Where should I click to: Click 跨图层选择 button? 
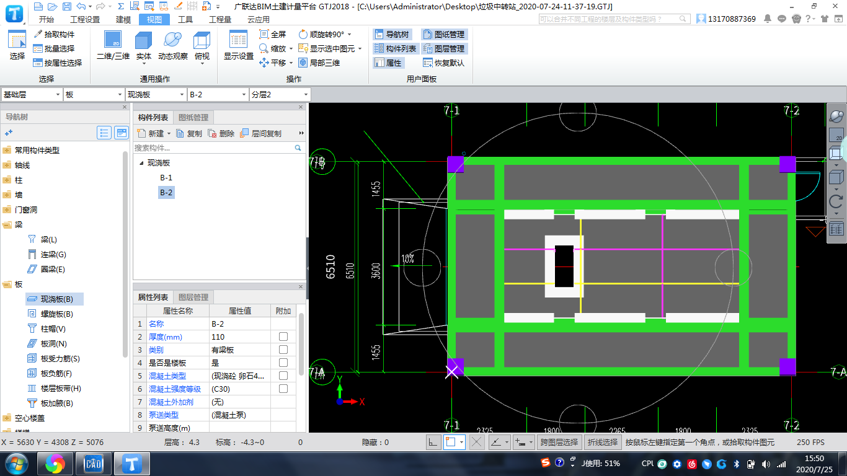pyautogui.click(x=559, y=443)
